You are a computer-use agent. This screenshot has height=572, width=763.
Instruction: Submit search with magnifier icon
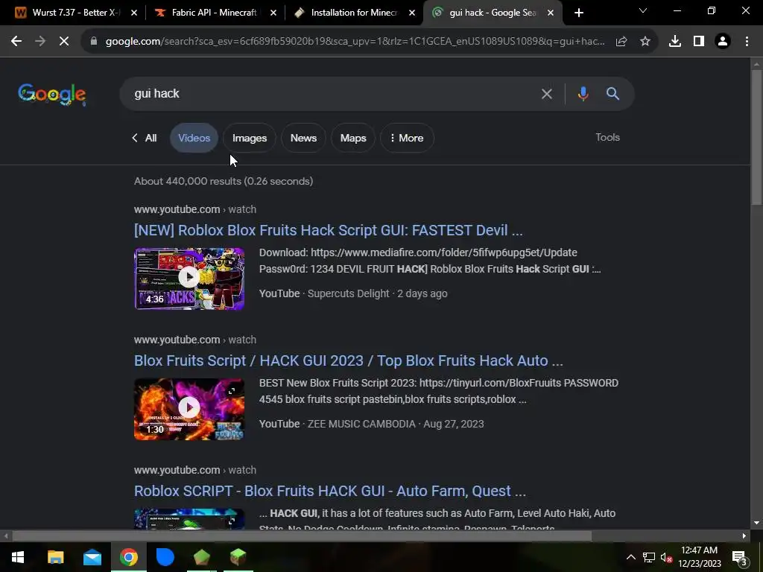click(x=612, y=93)
